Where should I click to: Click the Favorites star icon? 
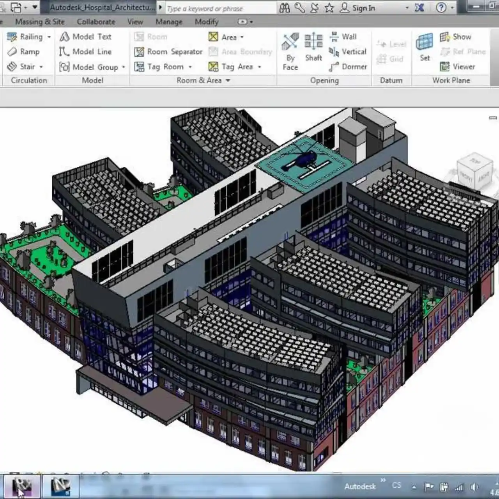pos(329,8)
